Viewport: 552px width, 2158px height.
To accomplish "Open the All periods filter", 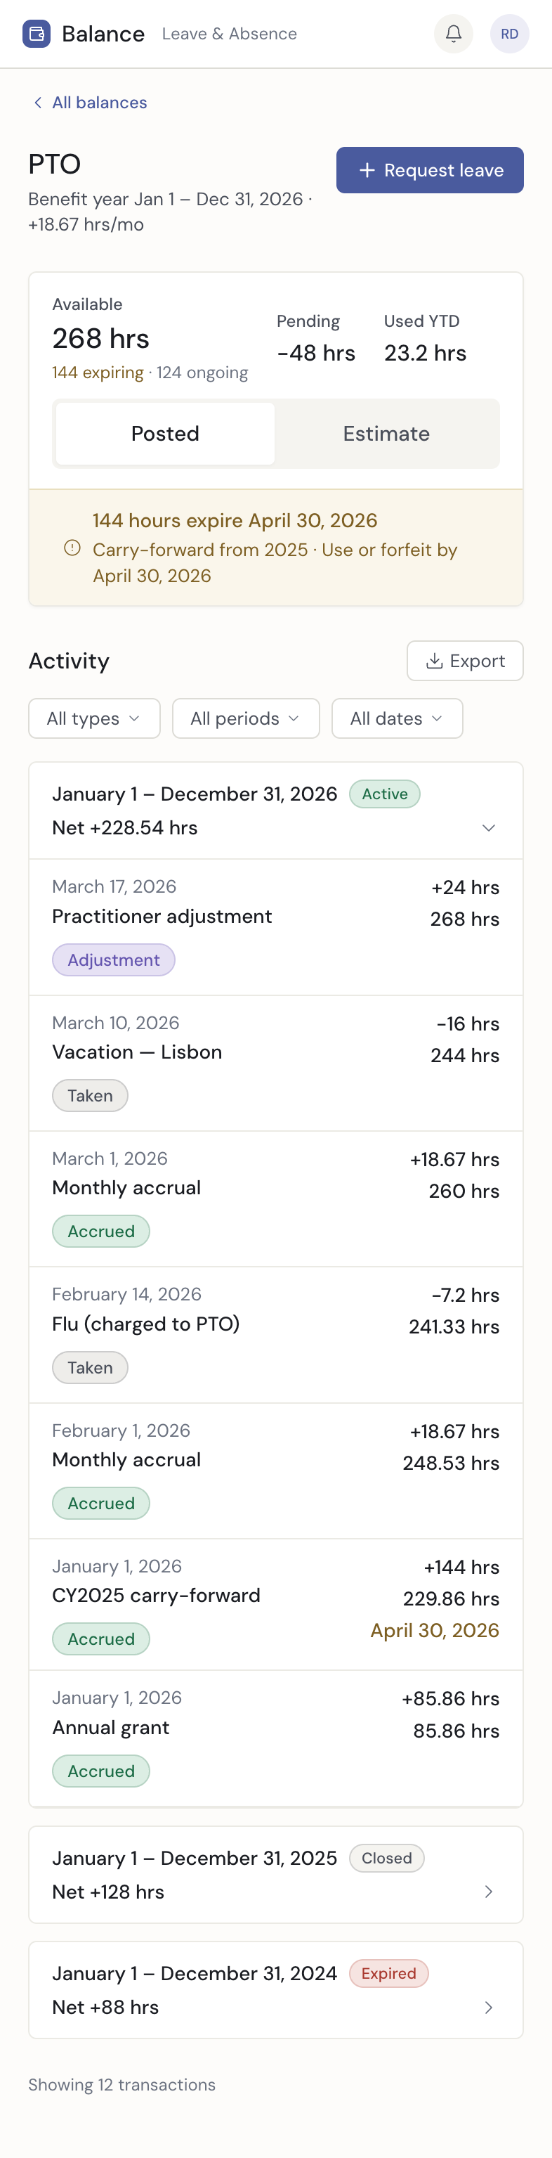I will coord(245,718).
